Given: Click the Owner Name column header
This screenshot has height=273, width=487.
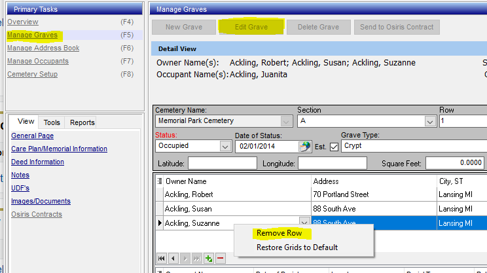Looking at the screenshot, I should [238, 181].
